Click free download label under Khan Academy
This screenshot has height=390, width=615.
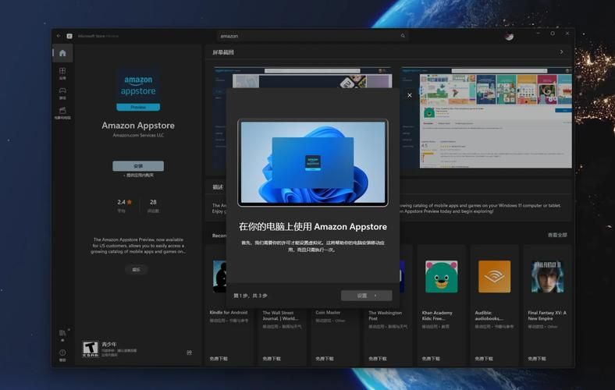[x=431, y=359]
